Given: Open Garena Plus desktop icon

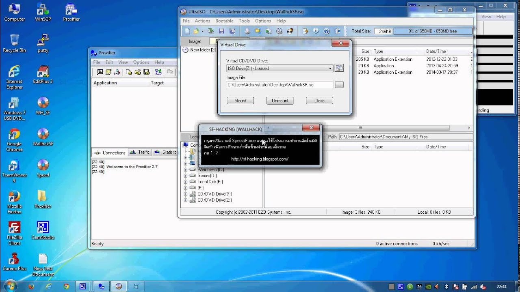Looking at the screenshot, I should (x=15, y=262).
